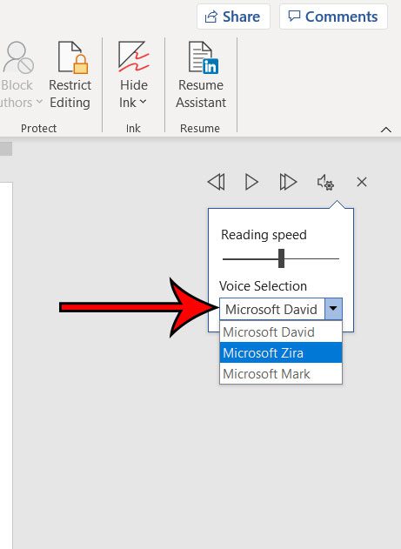This screenshot has height=549, width=401.
Task: Open Read Aloud voice settings icon
Action: coord(325,183)
